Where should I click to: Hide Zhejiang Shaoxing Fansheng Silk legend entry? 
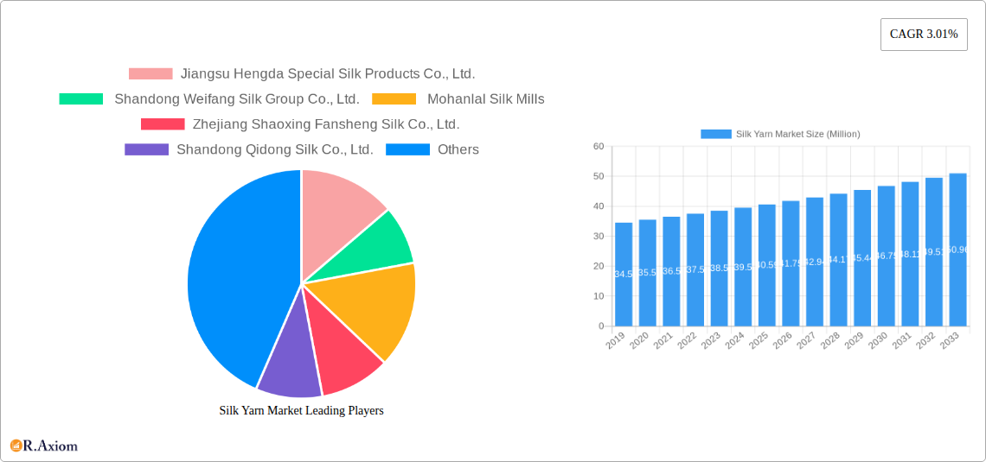pos(325,124)
